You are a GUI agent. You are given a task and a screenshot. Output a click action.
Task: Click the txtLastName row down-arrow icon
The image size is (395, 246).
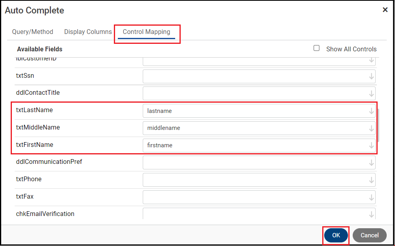(x=371, y=111)
